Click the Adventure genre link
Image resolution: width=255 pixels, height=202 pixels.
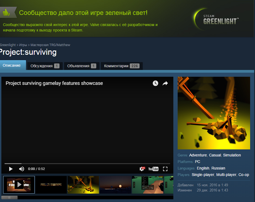[x=198, y=155]
